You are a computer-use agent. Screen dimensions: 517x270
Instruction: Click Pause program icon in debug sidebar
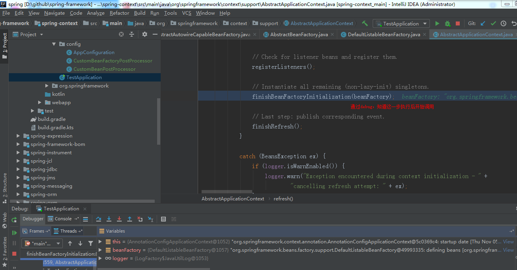point(14,243)
